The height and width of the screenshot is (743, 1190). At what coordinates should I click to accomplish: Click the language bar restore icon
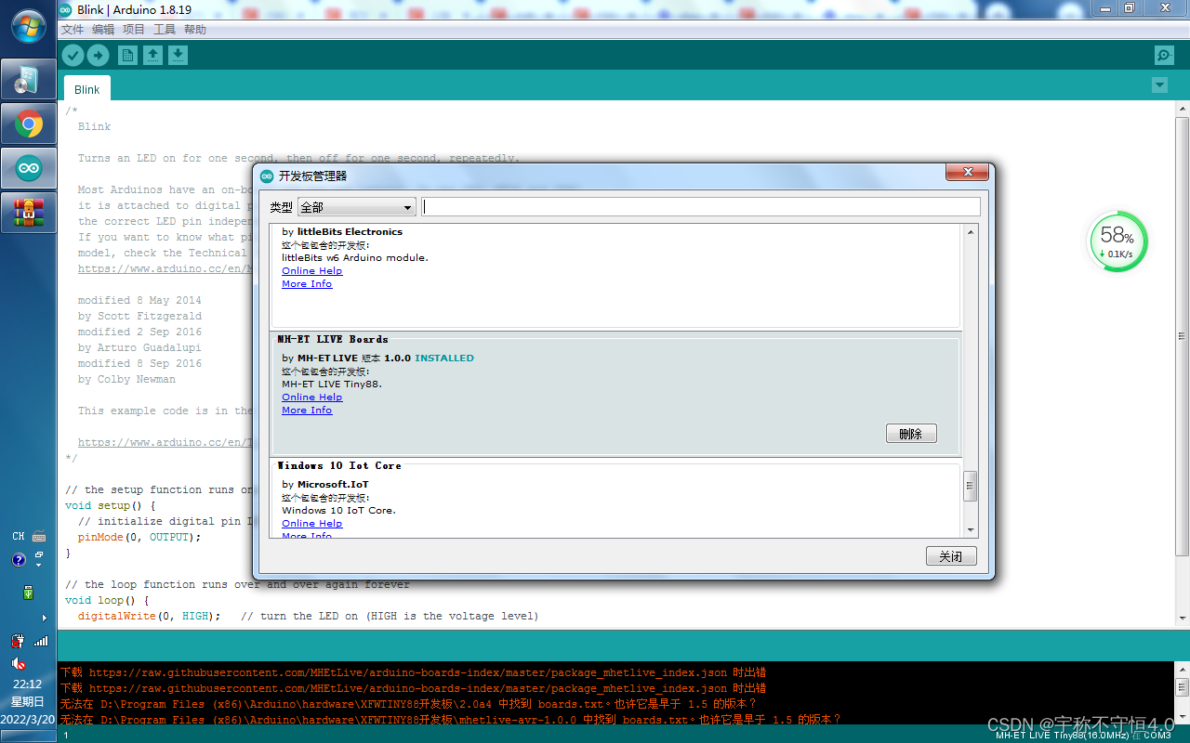click(x=39, y=554)
